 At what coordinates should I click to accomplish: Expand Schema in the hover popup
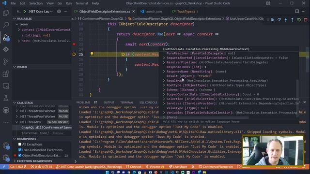(164, 90)
